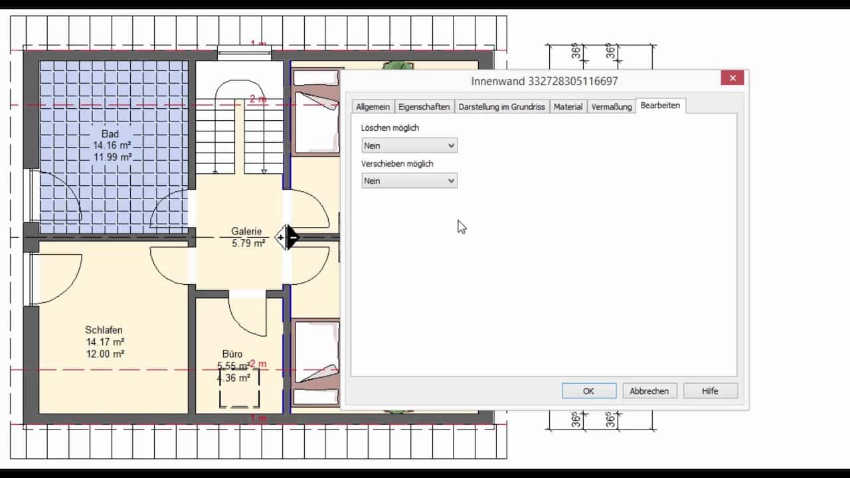The width and height of the screenshot is (850, 478).
Task: Click the Schlafen area value 12.00 m²
Action: pyautogui.click(x=105, y=354)
